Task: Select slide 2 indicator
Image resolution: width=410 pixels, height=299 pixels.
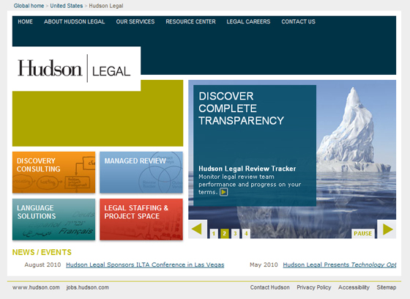Action: point(224,233)
